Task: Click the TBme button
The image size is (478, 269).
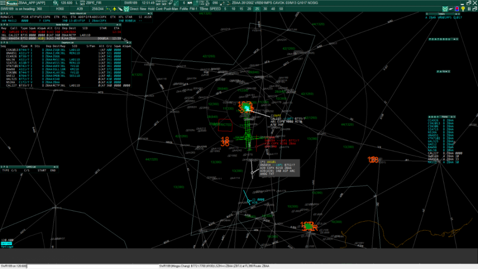Action: pyautogui.click(x=204, y=9)
